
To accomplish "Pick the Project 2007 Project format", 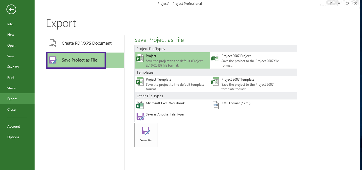I will [248, 60].
